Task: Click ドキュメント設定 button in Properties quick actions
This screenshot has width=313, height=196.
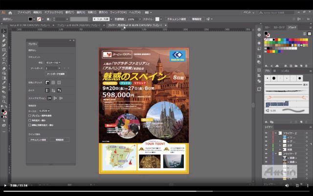Action: coord(38,140)
